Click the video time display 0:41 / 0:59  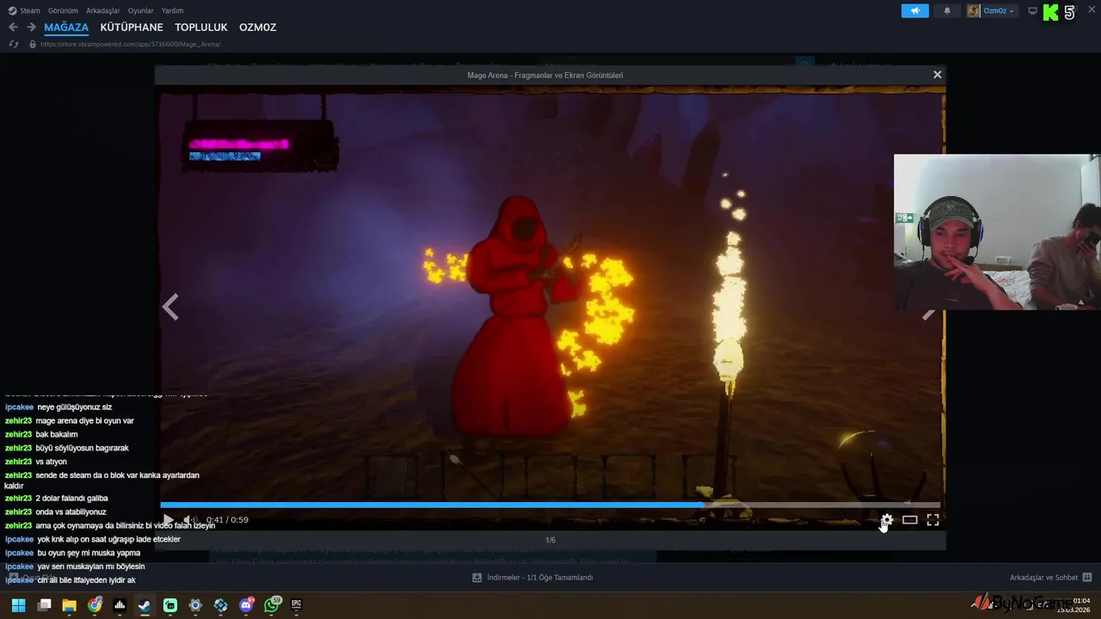click(227, 520)
